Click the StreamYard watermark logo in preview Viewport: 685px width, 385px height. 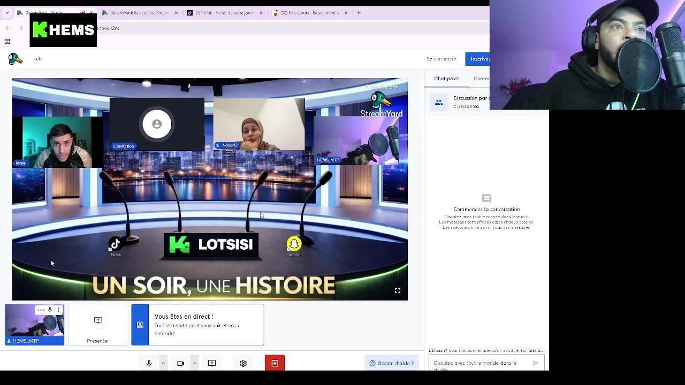tap(381, 105)
